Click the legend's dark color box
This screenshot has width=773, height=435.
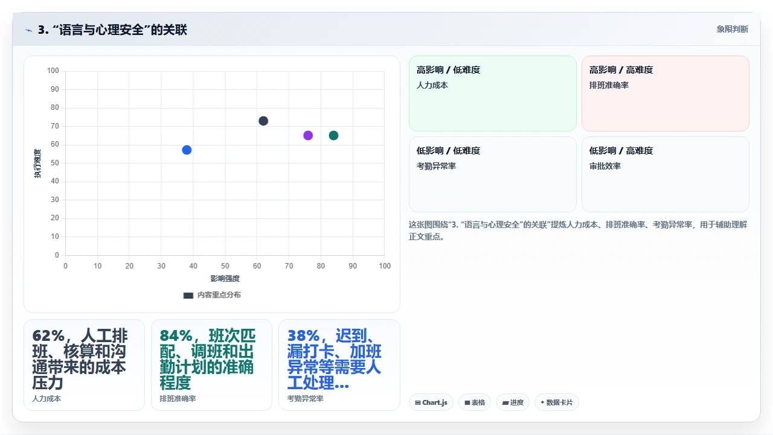188,296
